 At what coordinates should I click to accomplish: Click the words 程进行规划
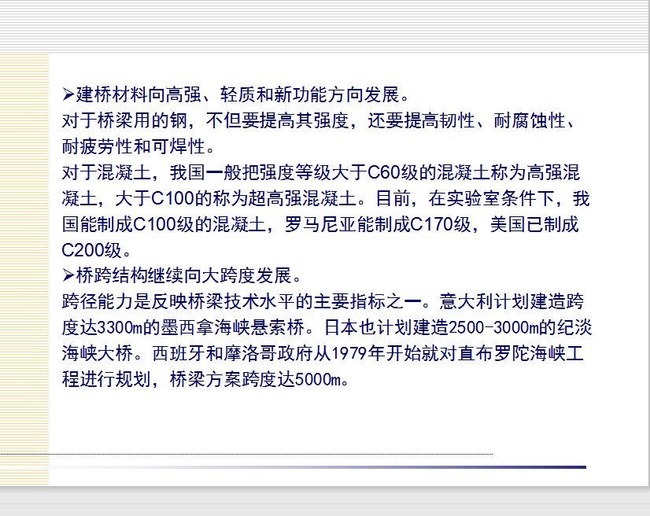pos(106,379)
